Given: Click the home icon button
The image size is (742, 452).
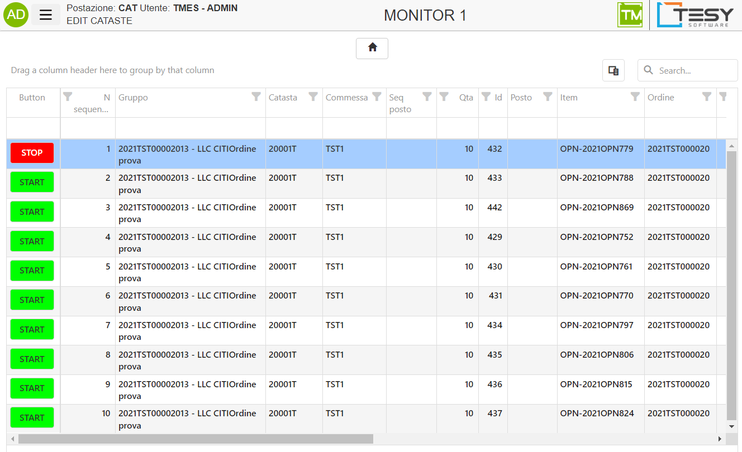Looking at the screenshot, I should 372,48.
